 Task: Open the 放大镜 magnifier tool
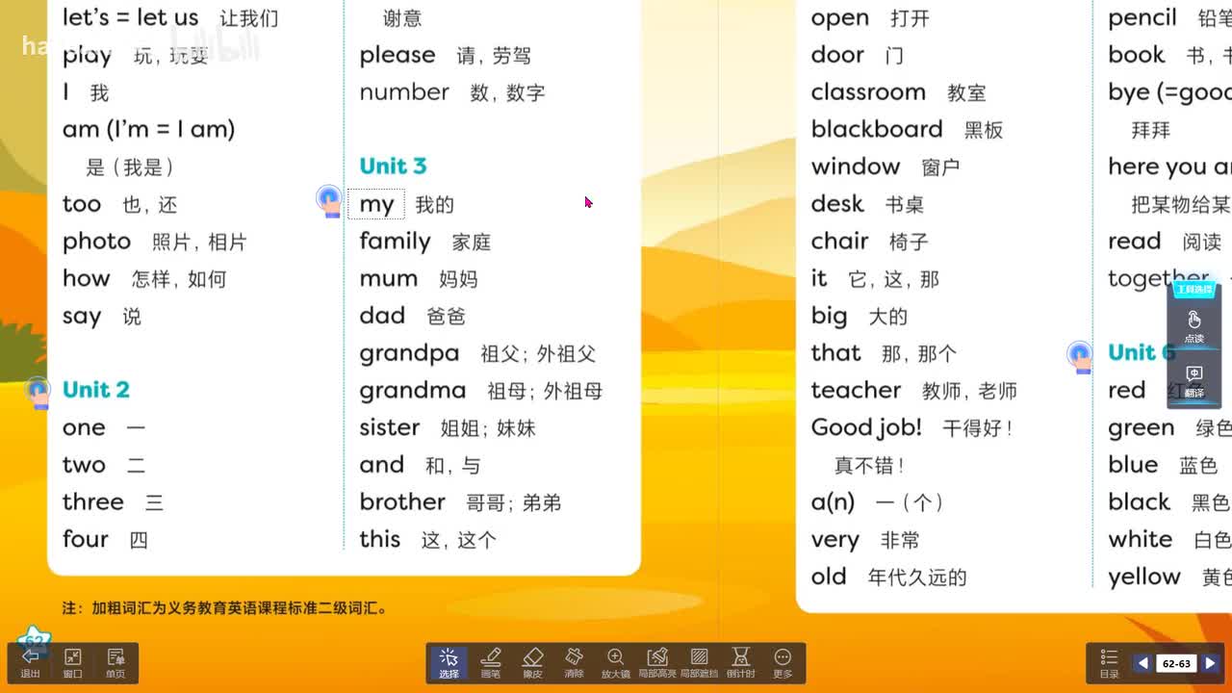[x=616, y=663]
